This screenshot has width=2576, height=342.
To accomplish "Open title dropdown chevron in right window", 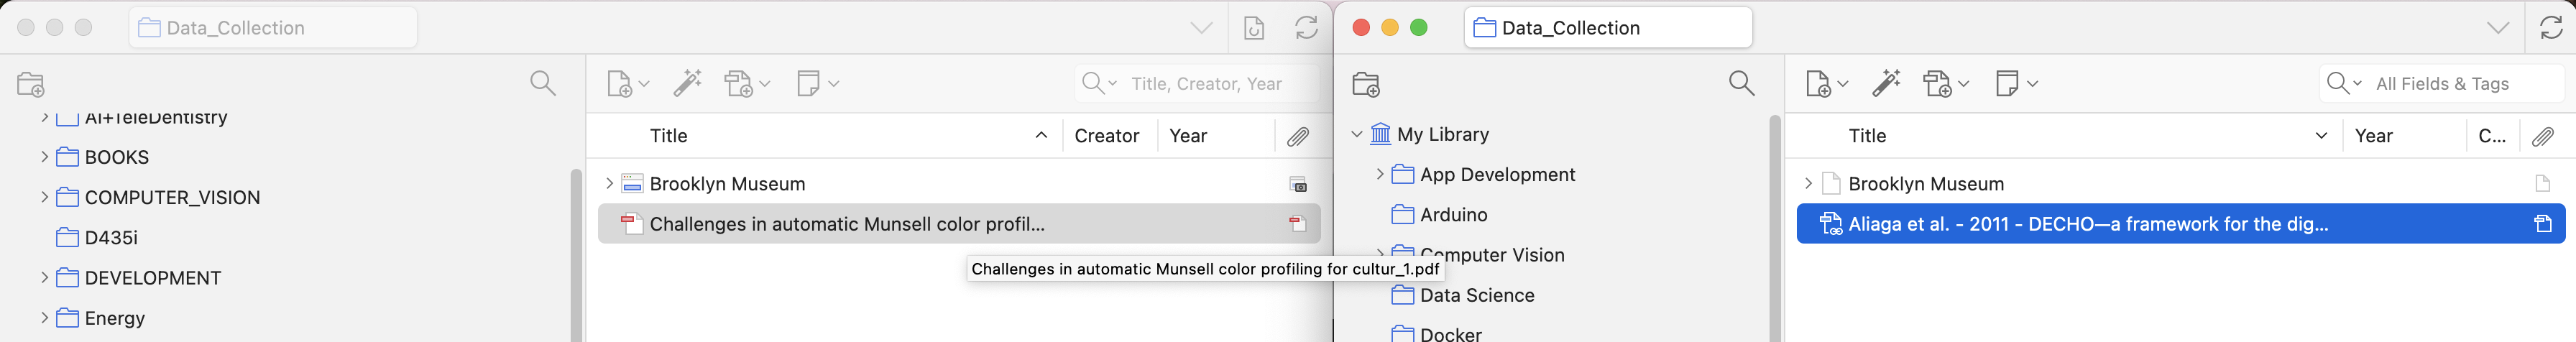I will (x=2497, y=28).
